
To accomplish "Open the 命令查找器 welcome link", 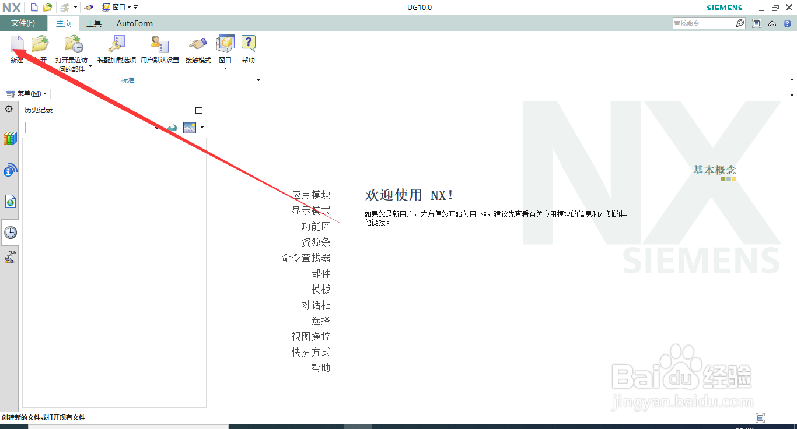I will (x=306, y=258).
